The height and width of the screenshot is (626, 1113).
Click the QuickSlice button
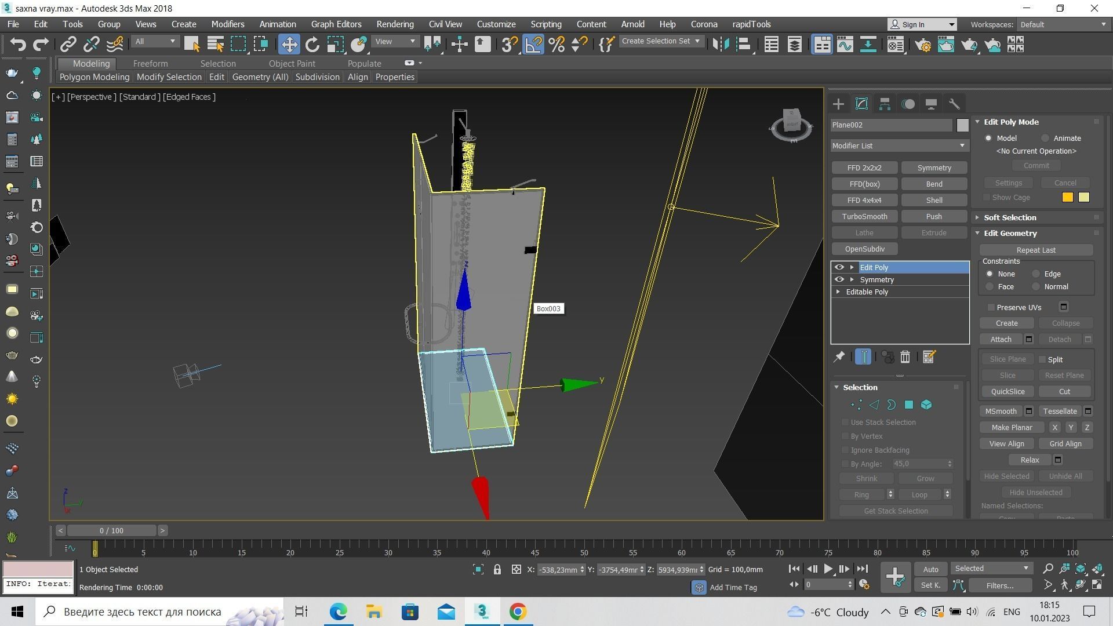pyautogui.click(x=1007, y=392)
